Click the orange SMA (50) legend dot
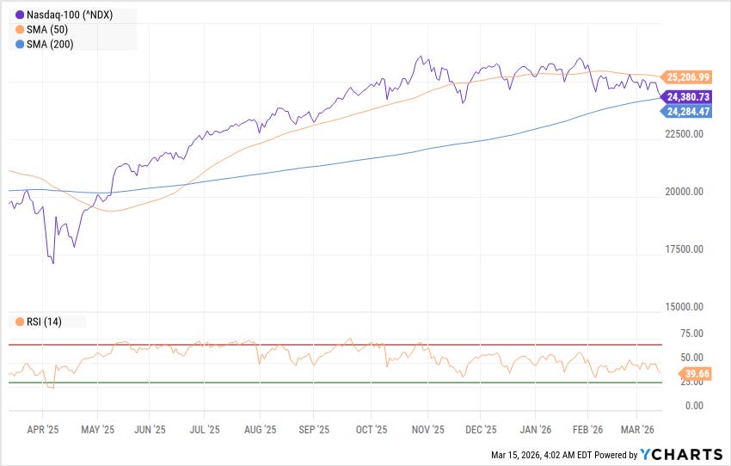 [x=20, y=30]
